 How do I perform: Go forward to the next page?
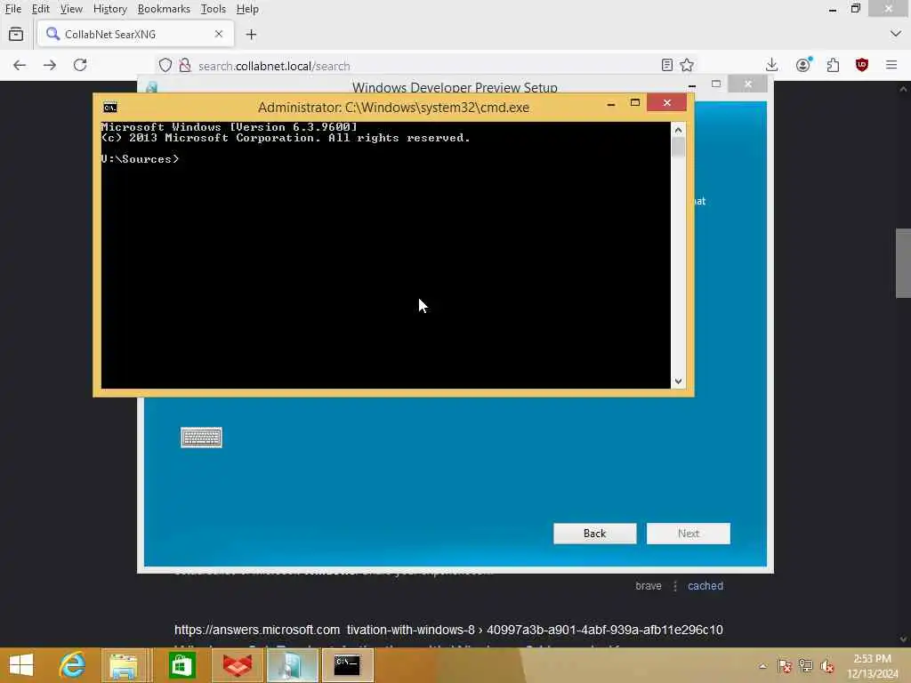pyautogui.click(x=50, y=65)
